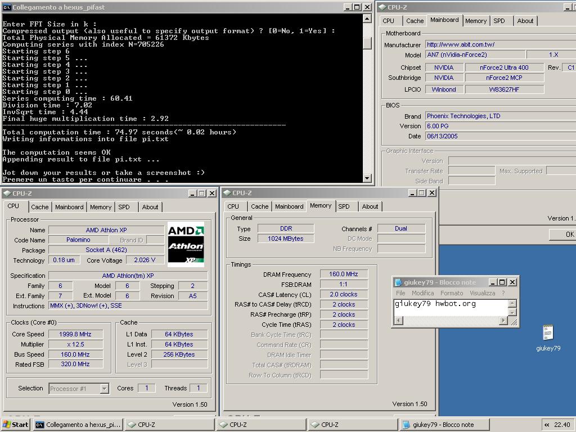576x432 pixels.
Task: Click the Dual channels field
Action: pos(401,228)
